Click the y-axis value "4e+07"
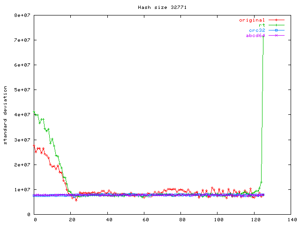300x225 pixels. coord(22,114)
